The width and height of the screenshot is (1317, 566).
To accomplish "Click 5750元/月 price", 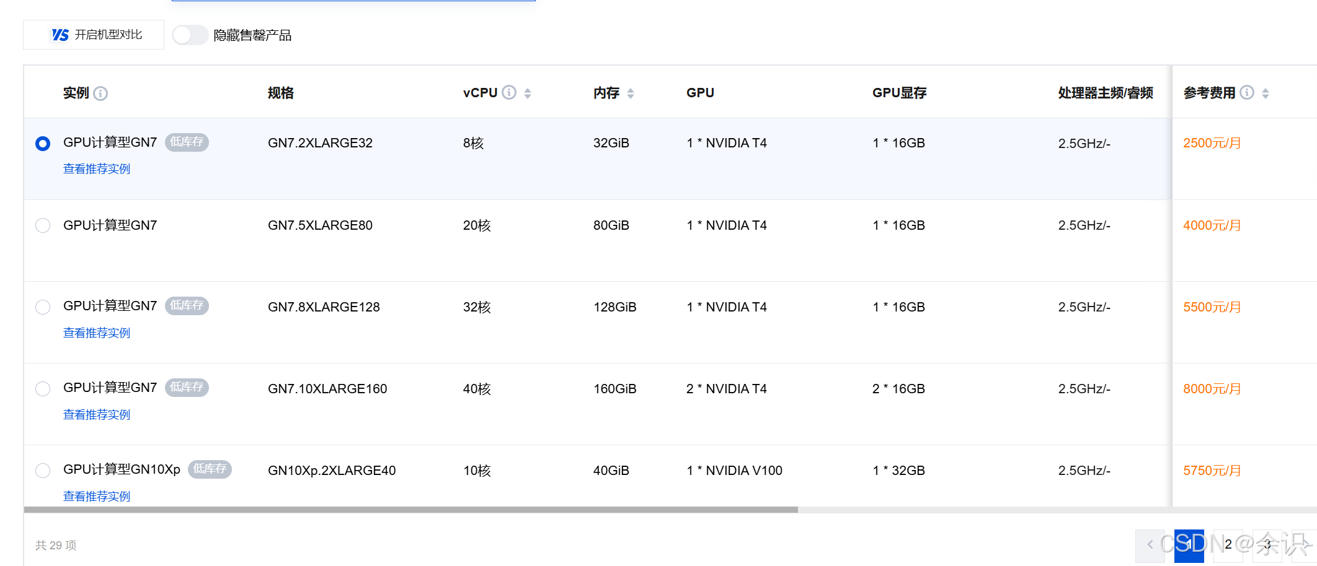I will tap(1212, 471).
